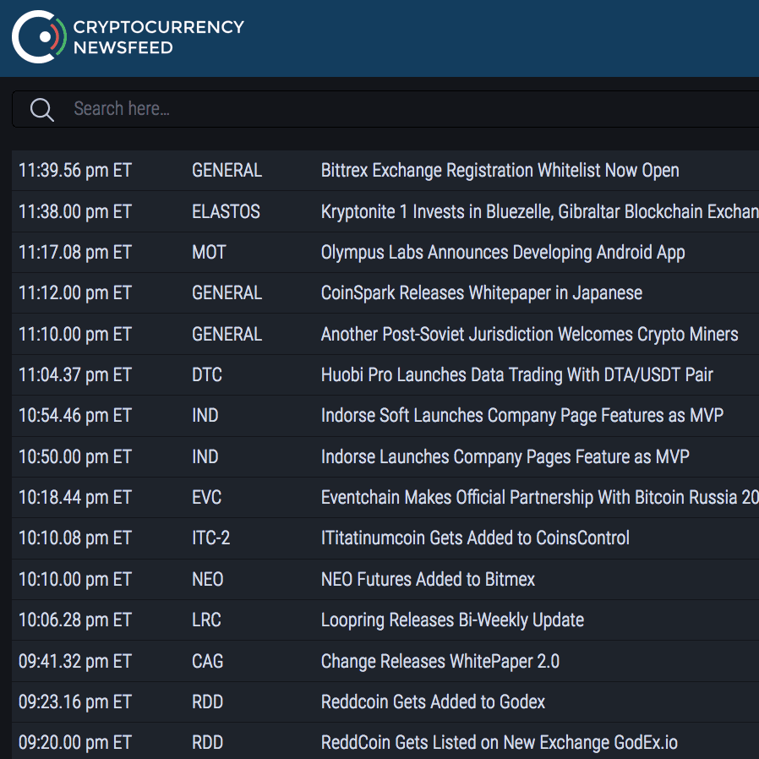Click the 11:38.00 pm ET timestamp
The width and height of the screenshot is (759, 759).
pyautogui.click(x=75, y=211)
